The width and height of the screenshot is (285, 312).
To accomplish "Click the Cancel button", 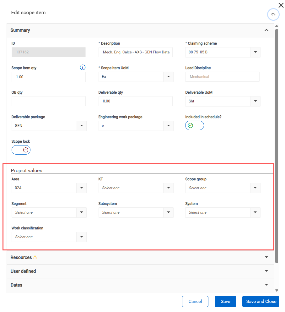I will [195, 301].
